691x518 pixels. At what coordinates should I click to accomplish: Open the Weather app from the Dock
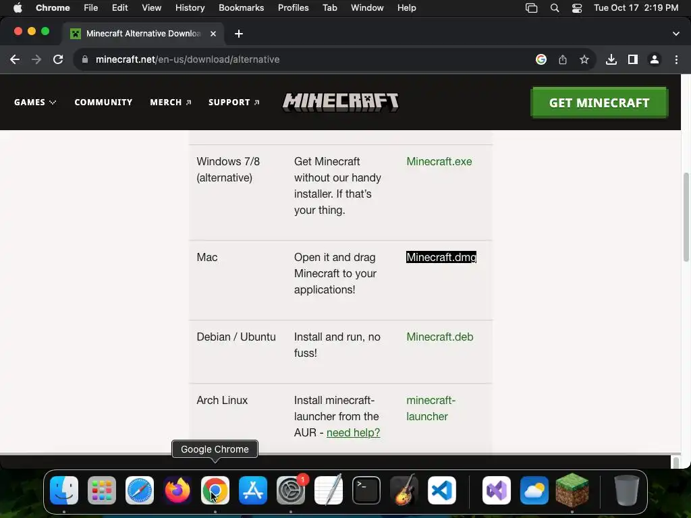(534, 490)
